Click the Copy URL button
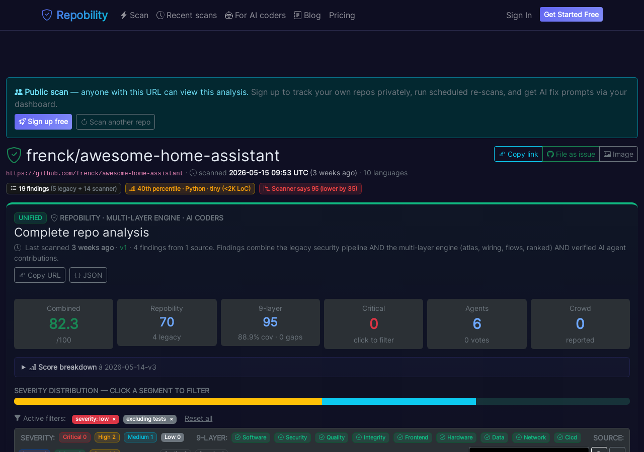This screenshot has width=644, height=452. click(40, 275)
